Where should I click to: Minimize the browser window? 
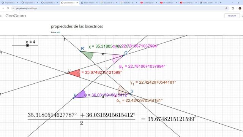point(232,3)
